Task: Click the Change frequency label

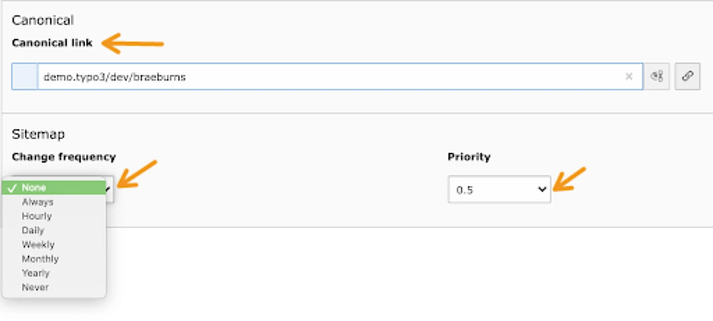Action: (x=63, y=157)
